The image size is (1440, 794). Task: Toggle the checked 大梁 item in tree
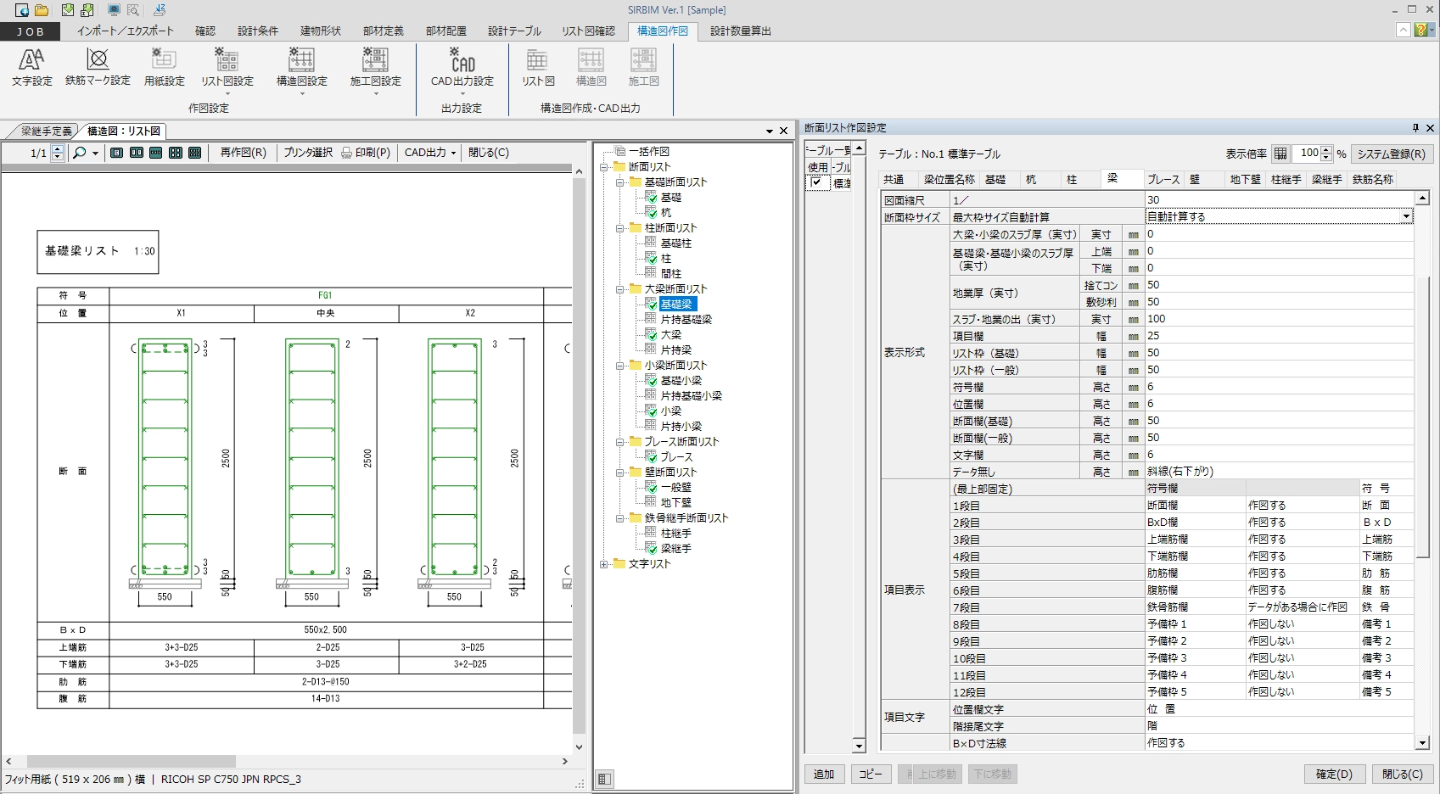[x=652, y=334]
